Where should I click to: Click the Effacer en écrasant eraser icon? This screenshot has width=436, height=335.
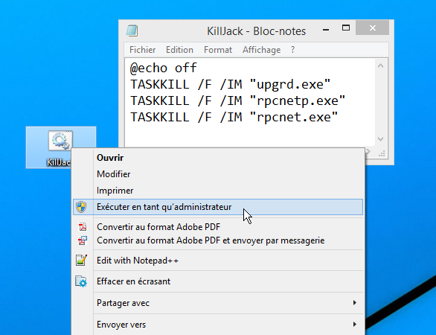[x=81, y=281]
